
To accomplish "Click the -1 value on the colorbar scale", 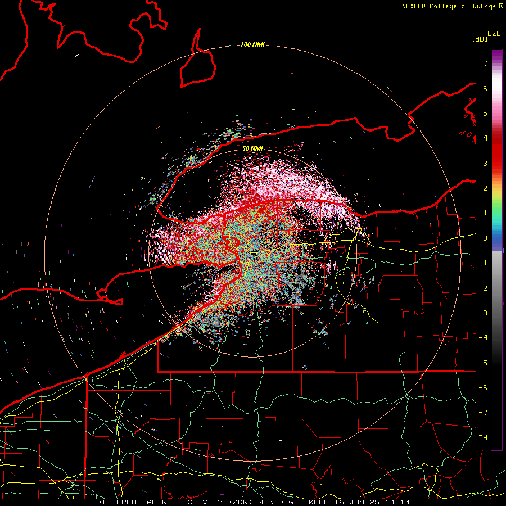I will click(x=483, y=263).
